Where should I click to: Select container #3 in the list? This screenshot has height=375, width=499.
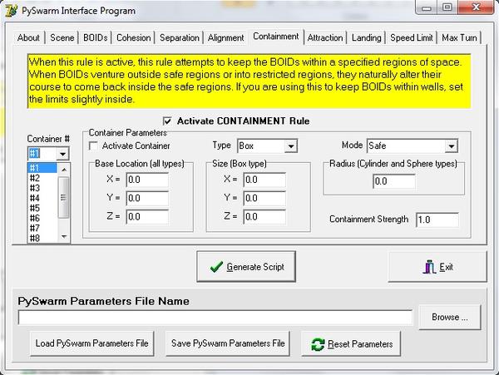click(x=42, y=188)
